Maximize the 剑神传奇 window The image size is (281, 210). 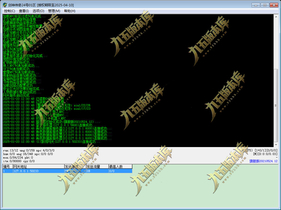point(265,5)
